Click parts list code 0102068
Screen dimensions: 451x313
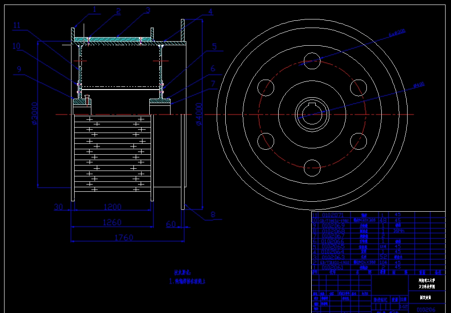pos(333,231)
